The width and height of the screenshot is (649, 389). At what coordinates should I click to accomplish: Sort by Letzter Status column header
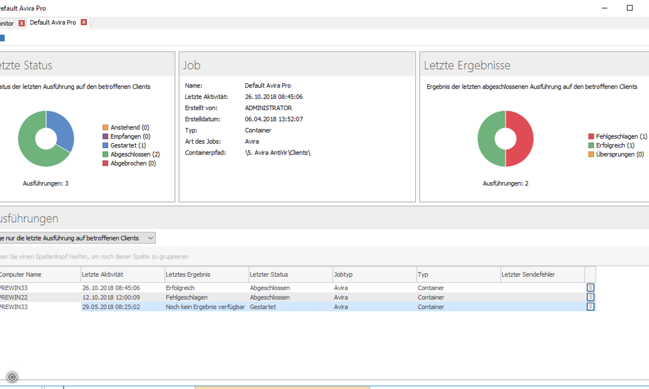290,274
